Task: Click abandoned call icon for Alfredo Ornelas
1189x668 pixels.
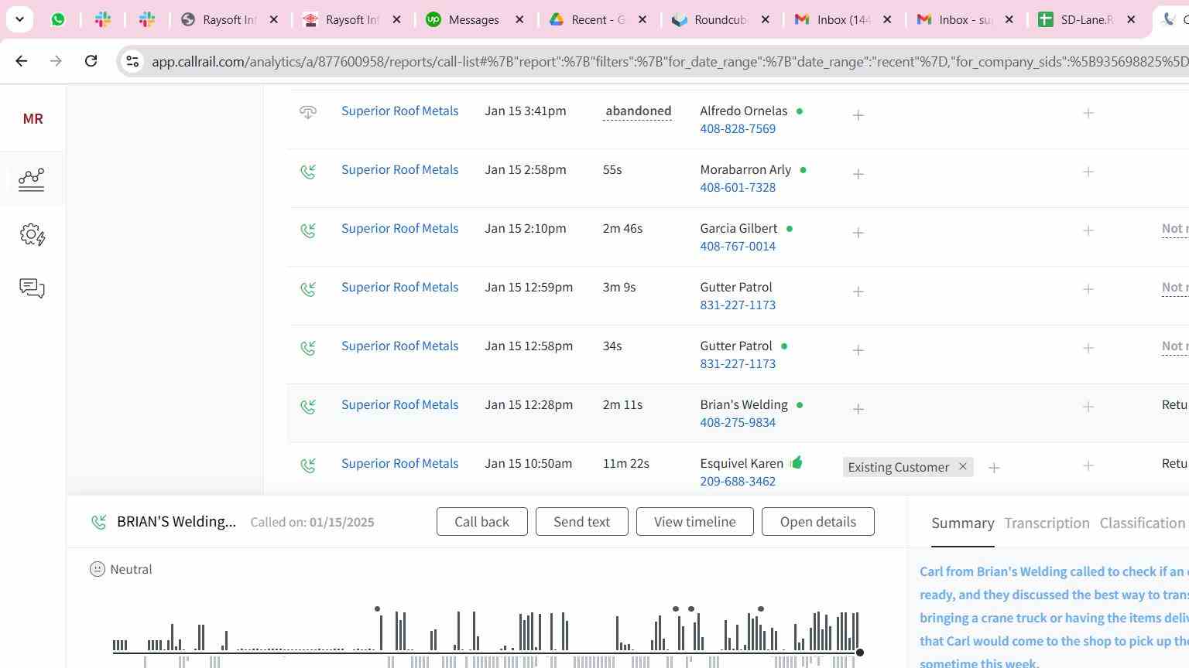Action: pos(308,112)
